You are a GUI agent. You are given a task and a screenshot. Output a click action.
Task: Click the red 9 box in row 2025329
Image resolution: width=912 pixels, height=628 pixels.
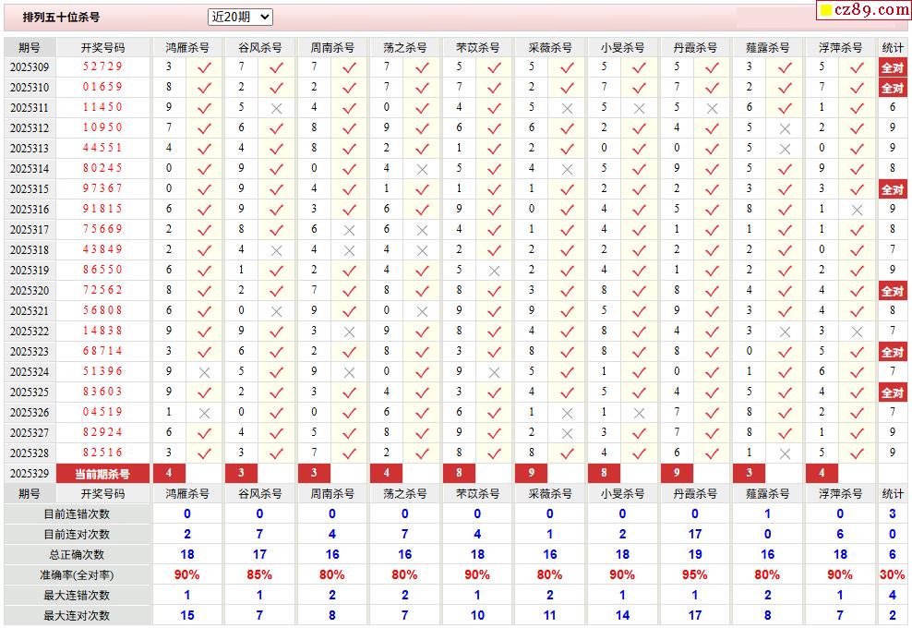pyautogui.click(x=531, y=474)
